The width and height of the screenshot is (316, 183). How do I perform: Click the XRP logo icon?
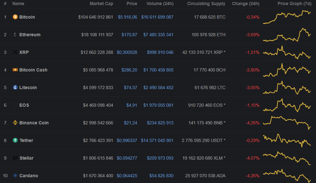15,52
